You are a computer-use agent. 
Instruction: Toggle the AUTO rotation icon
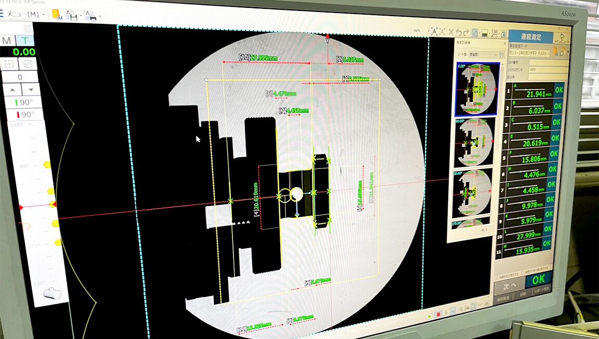[x=28, y=63]
